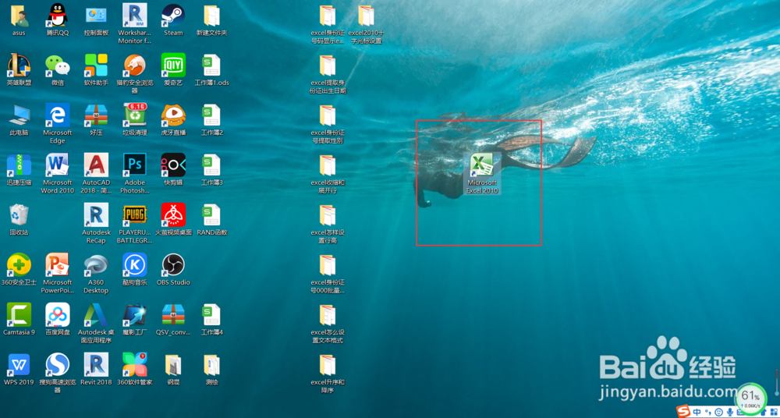Select the Microsoft Word 2010 shortcut

(x=58, y=173)
